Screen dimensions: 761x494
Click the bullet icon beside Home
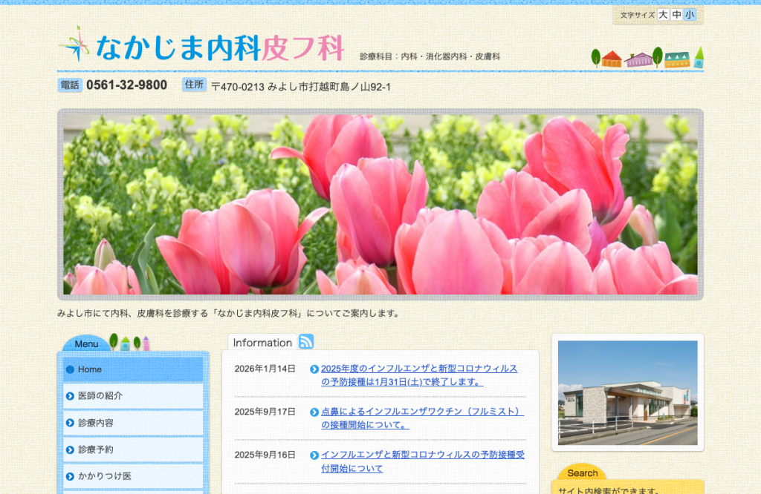point(70,369)
